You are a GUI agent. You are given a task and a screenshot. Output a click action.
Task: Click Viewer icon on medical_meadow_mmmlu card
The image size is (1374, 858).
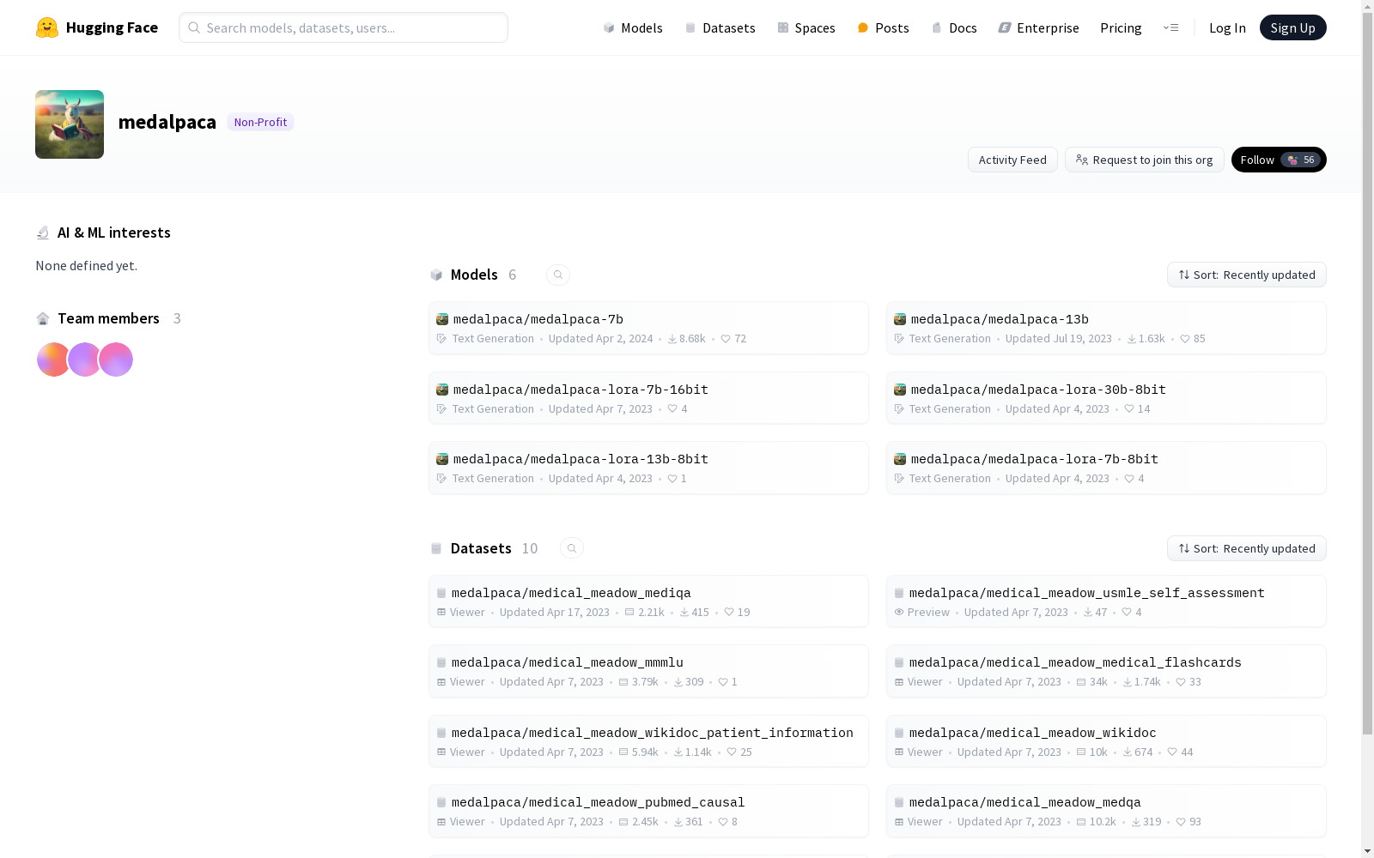441,682
